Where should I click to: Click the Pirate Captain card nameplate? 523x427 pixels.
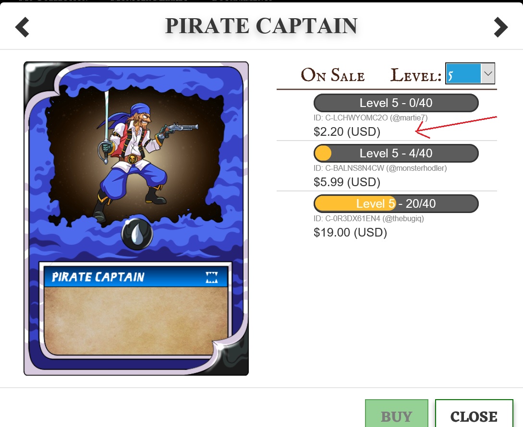pos(136,277)
